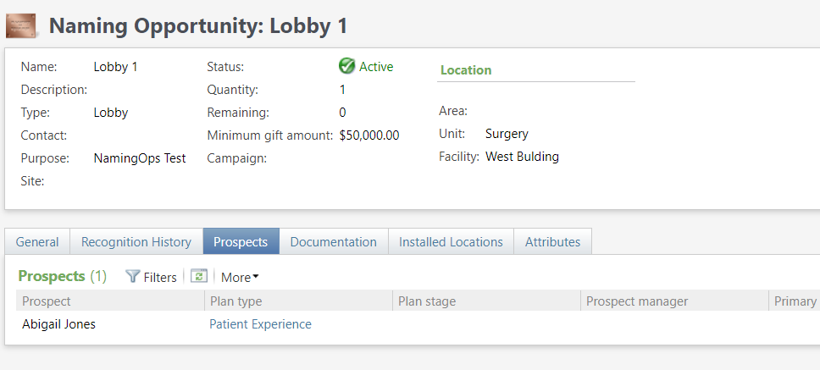Sort by the Plan stage column header
This screenshot has height=370, width=820.
click(x=426, y=301)
